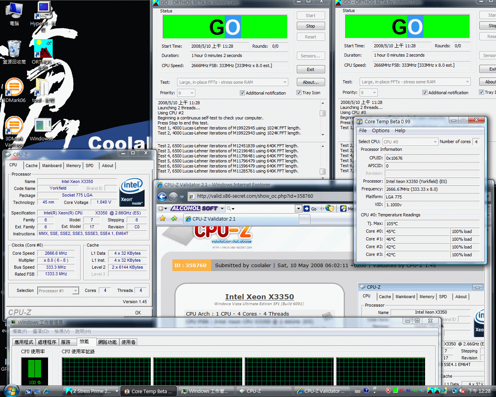Toggle Additional notification in right ORTHOS window

tap(425, 93)
